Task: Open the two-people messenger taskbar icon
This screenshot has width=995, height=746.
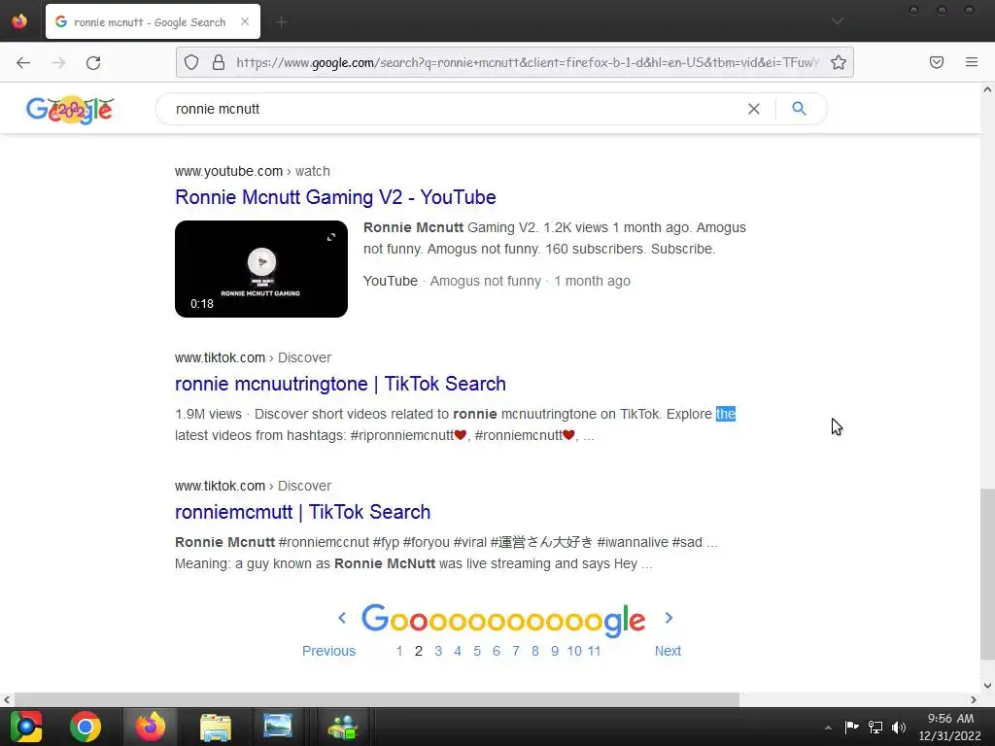Action: click(x=343, y=727)
